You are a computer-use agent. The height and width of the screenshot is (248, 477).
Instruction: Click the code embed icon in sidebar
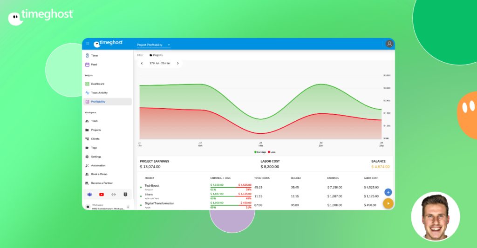pyautogui.click(x=114, y=194)
